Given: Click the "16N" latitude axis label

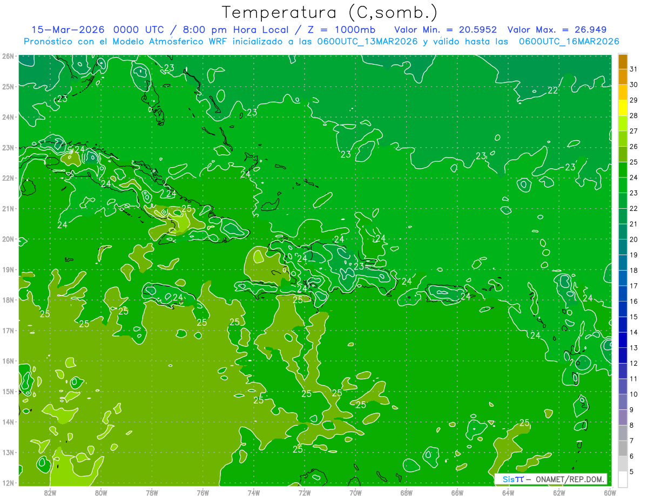Looking at the screenshot, I should [8, 361].
